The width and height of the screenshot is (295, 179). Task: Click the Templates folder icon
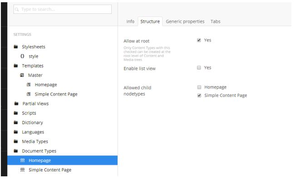(16, 66)
